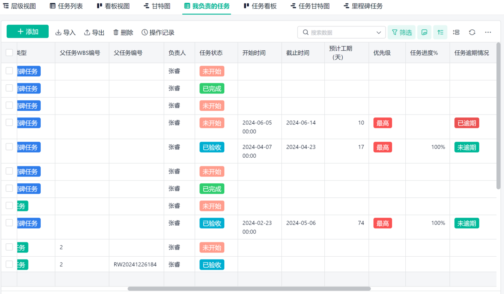
Task: Click 导入 to import data
Action: [x=66, y=32]
